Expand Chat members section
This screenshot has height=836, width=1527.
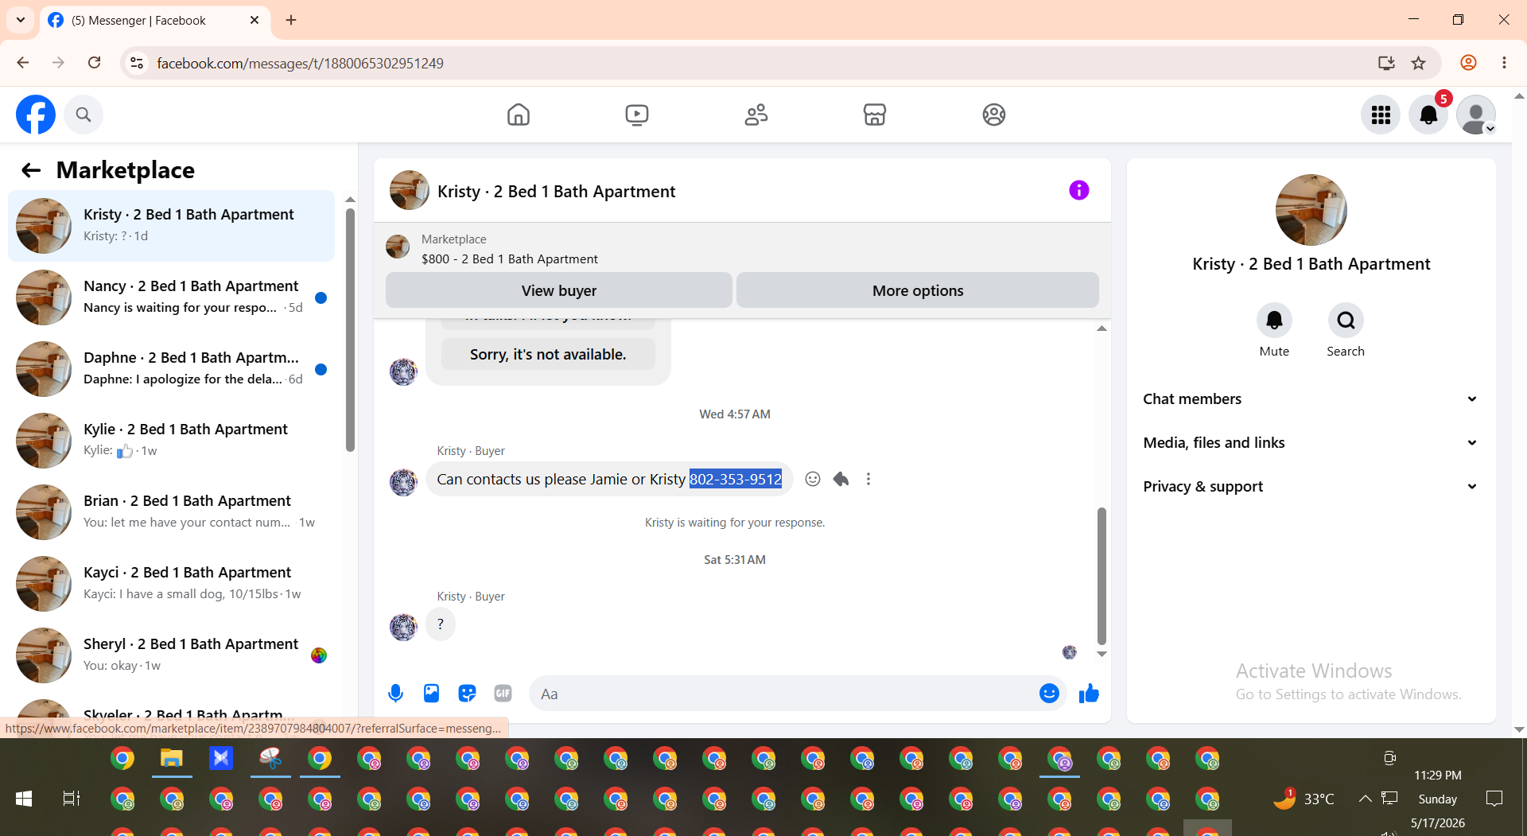click(x=1311, y=399)
